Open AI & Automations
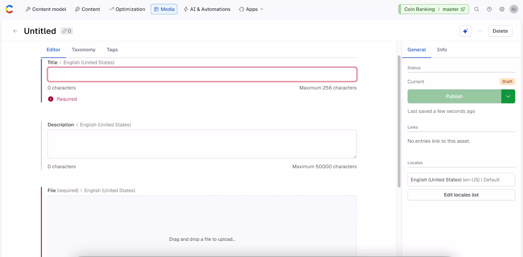 tap(207, 9)
